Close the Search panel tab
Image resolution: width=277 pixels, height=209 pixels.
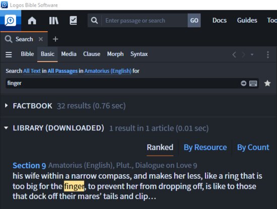41,39
